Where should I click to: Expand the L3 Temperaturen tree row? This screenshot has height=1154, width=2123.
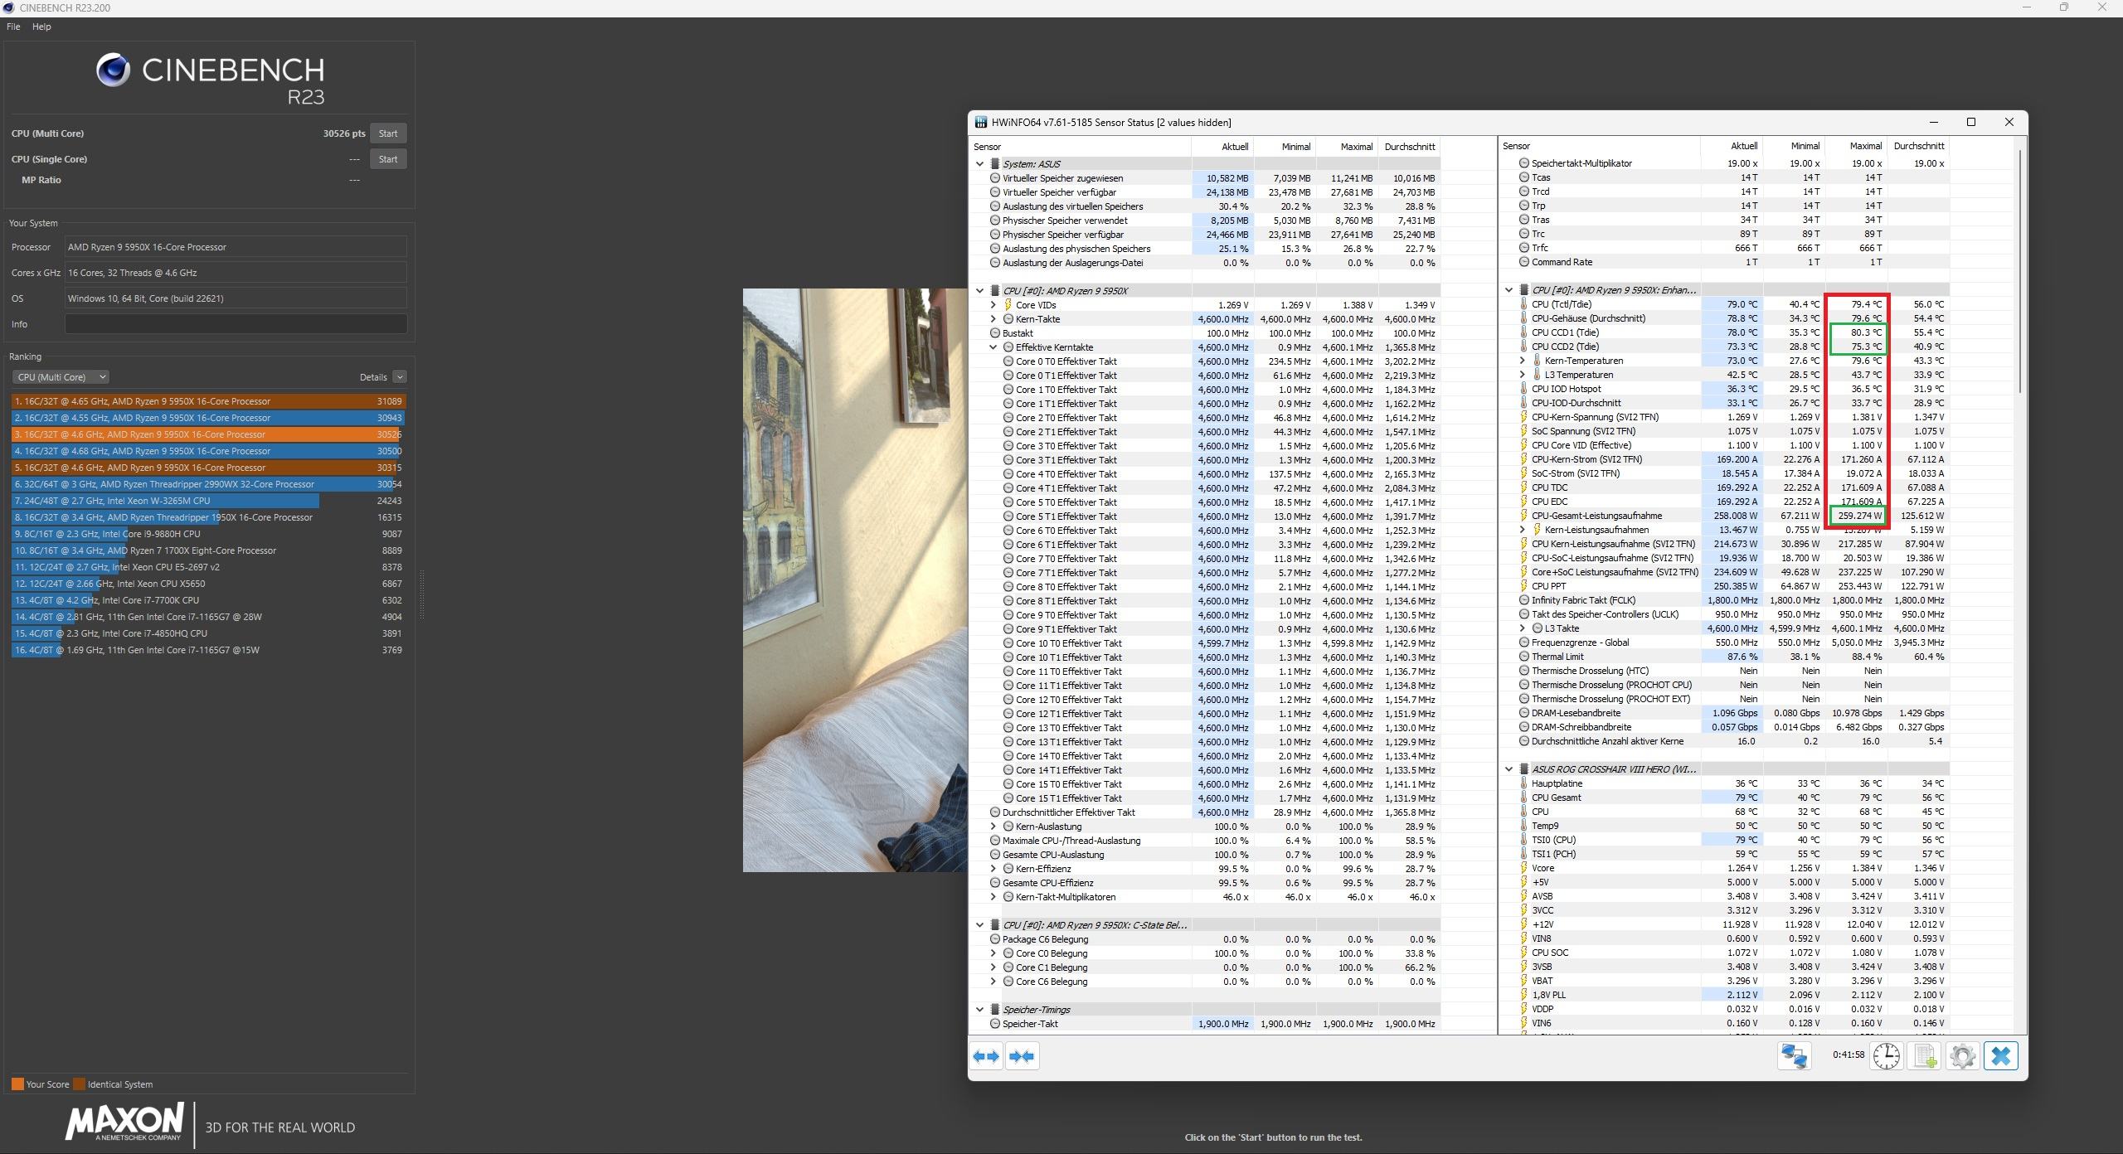coord(1523,375)
